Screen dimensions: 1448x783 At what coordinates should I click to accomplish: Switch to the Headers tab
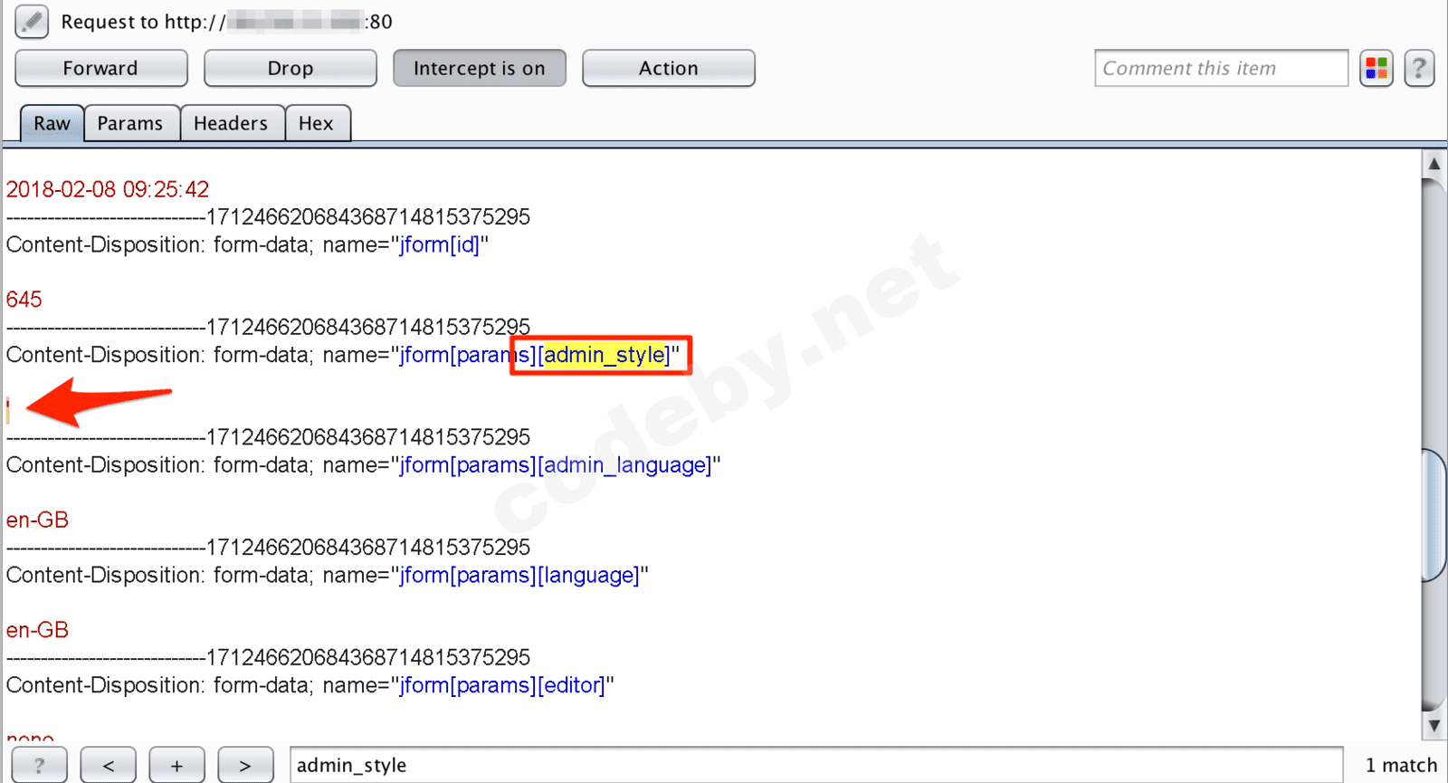(231, 123)
